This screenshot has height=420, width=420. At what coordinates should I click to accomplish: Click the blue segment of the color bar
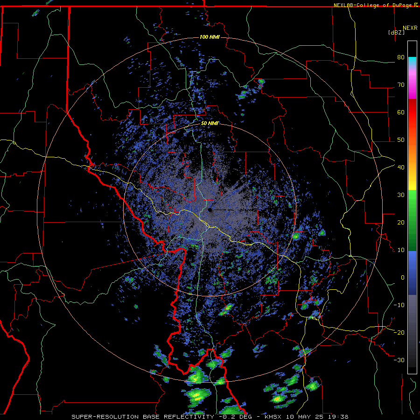[x=412, y=273]
